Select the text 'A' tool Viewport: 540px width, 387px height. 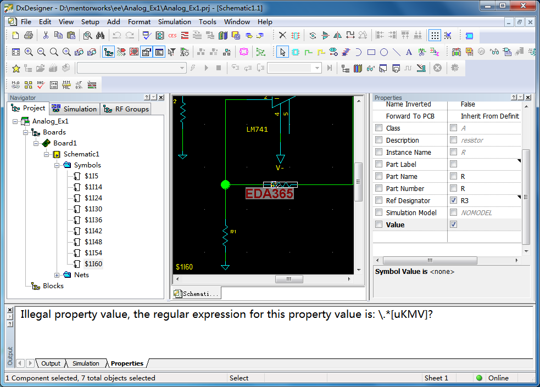(409, 52)
